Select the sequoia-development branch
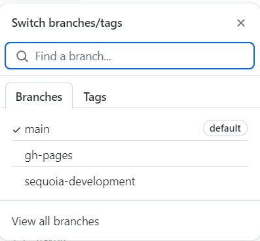This screenshot has width=260, height=241. (130, 181)
